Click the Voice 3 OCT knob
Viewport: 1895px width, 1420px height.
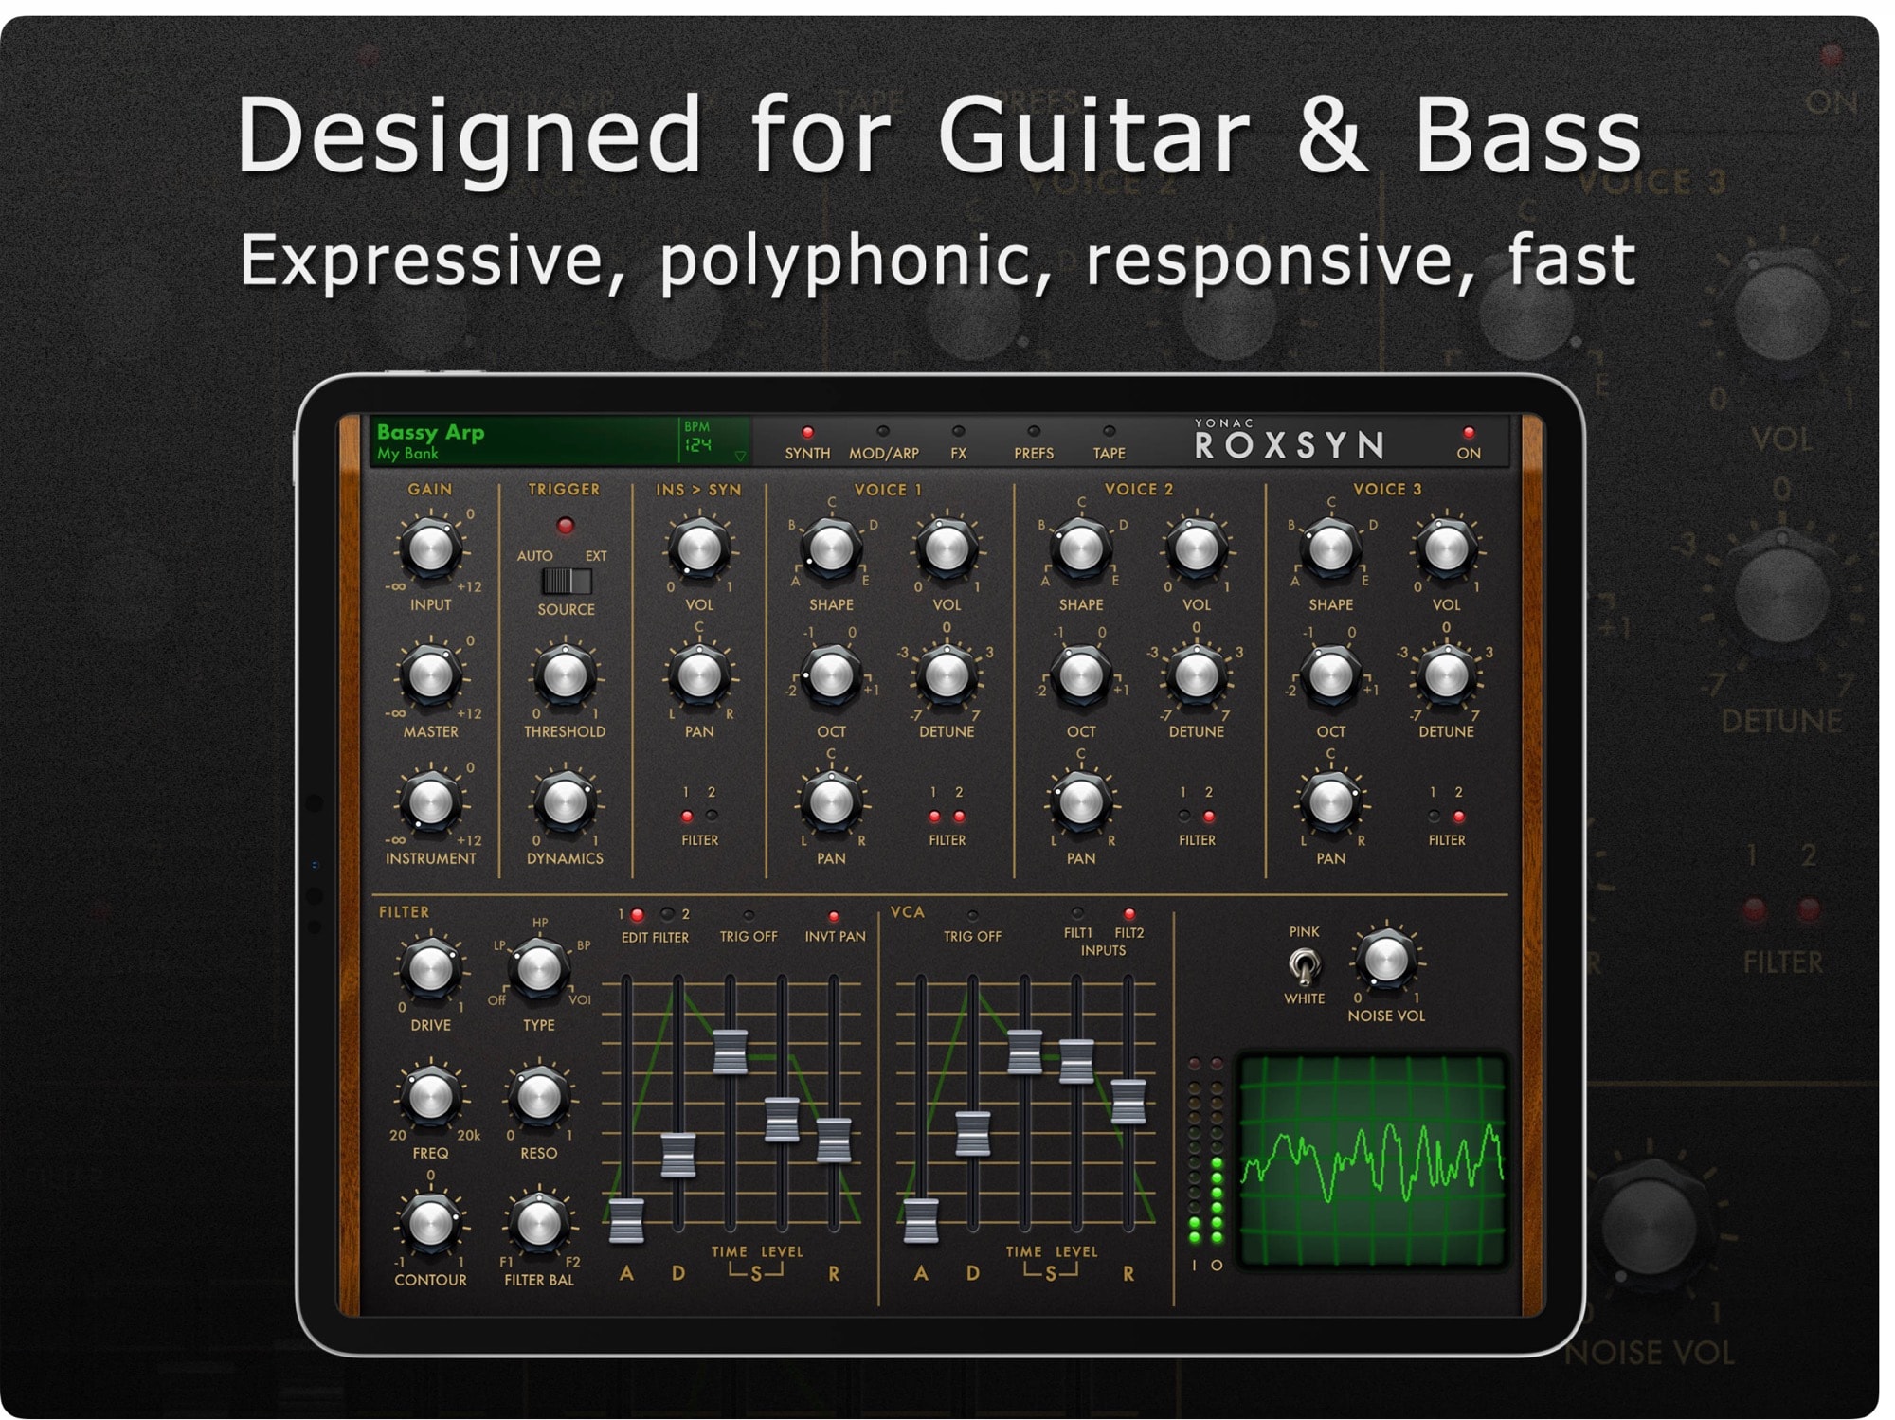[1330, 675]
